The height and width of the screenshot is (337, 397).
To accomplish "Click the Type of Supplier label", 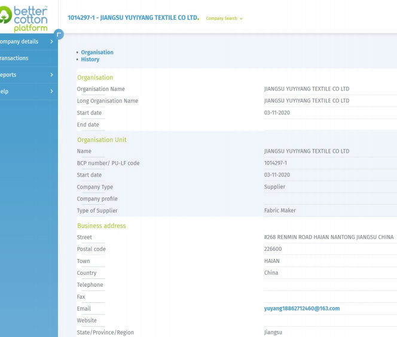I will (x=97, y=211).
